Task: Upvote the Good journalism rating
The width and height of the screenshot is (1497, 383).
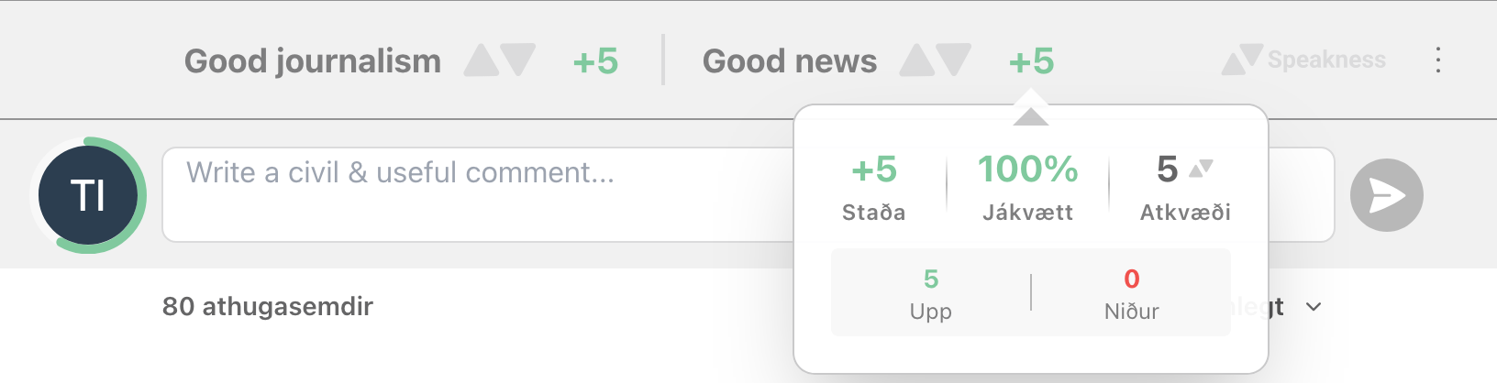Action: tap(481, 60)
